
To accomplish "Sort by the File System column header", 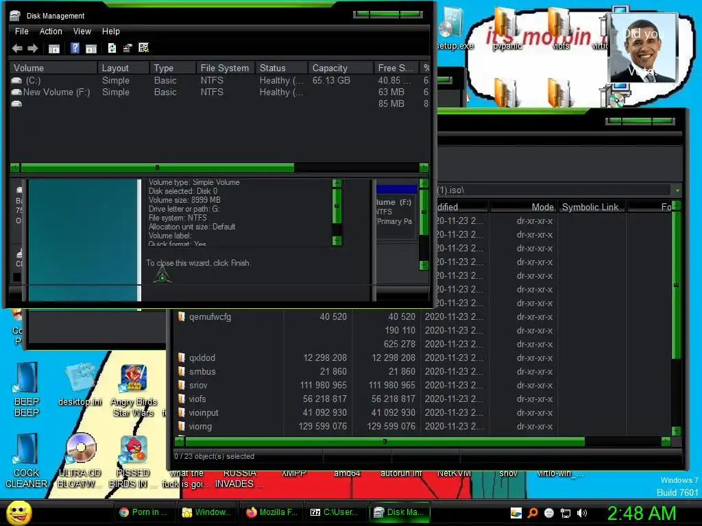I will click(225, 68).
